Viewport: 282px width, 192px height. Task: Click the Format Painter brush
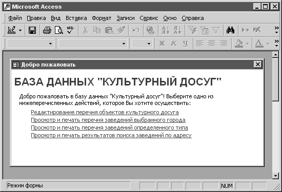(x=121, y=30)
